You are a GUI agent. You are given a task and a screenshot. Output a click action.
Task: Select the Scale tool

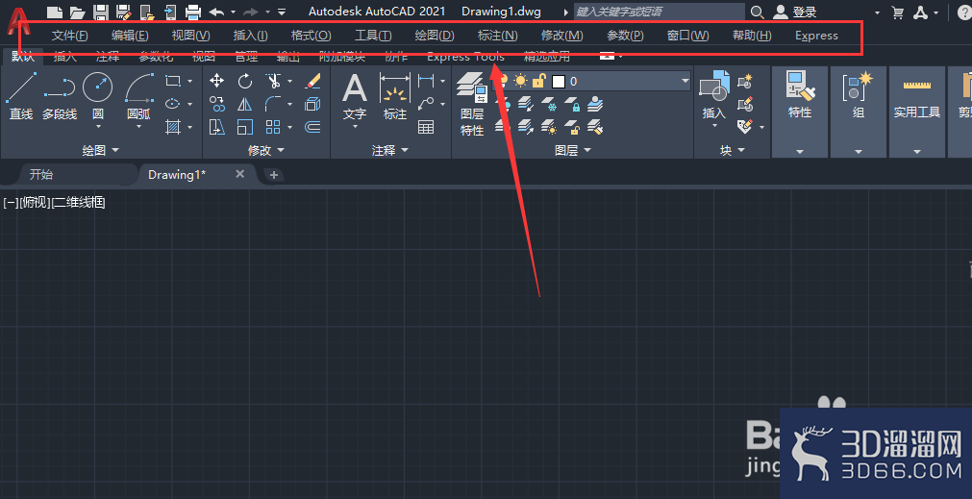[245, 127]
